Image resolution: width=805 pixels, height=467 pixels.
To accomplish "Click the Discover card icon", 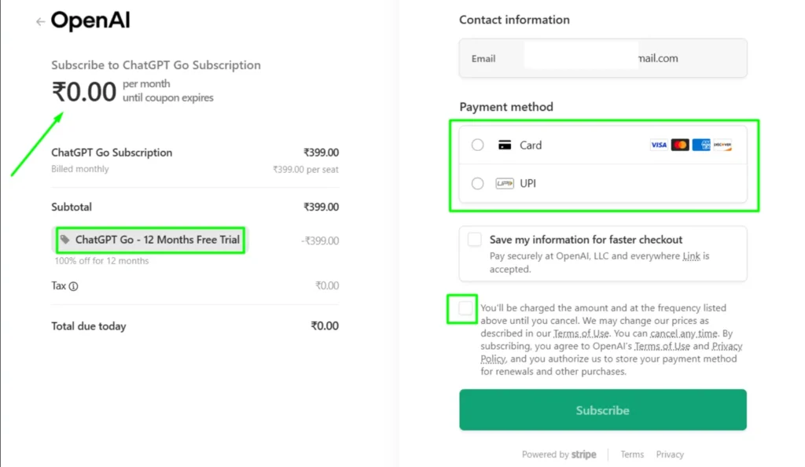I will [x=724, y=145].
